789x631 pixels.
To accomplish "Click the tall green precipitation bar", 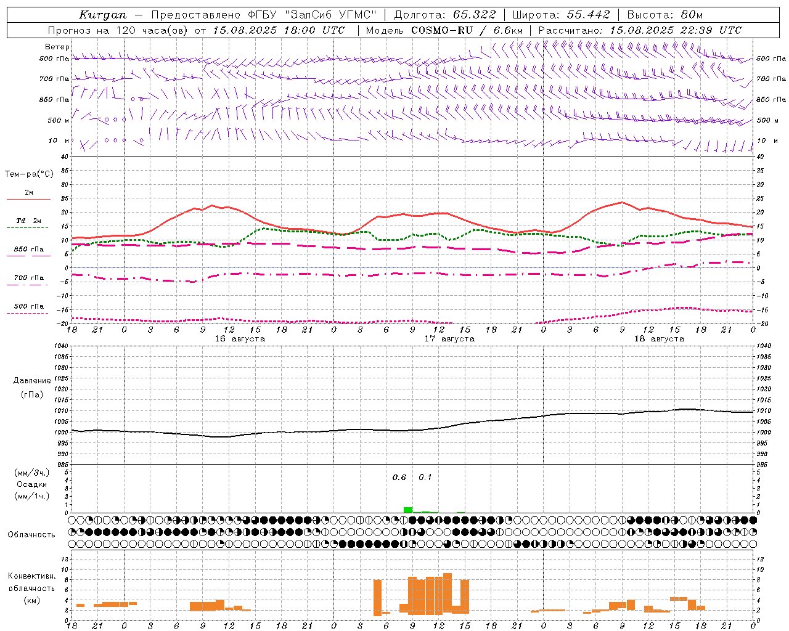I will pyautogui.click(x=408, y=510).
